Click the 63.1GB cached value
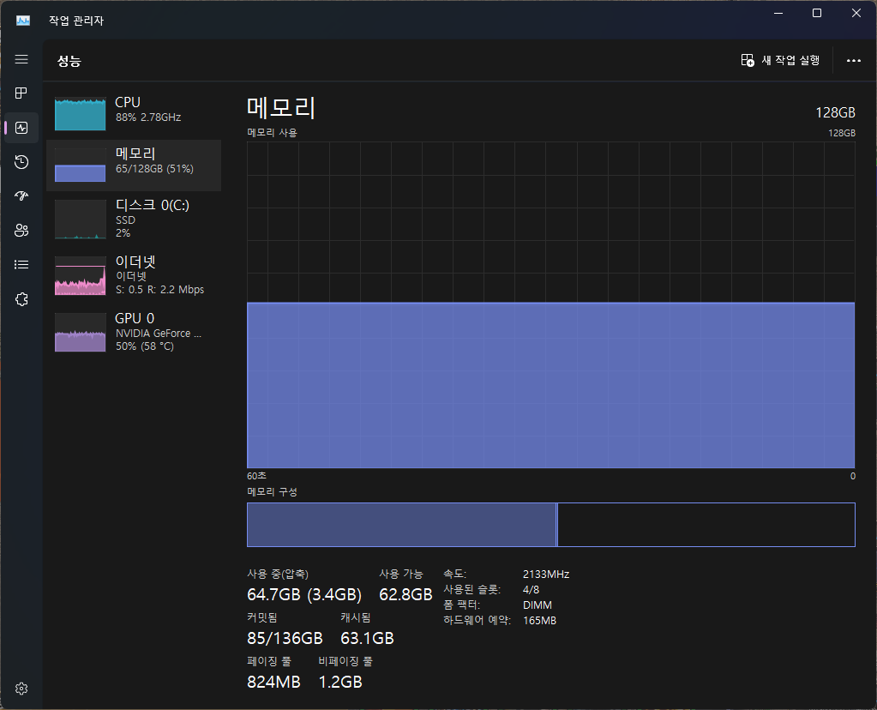 tap(367, 638)
